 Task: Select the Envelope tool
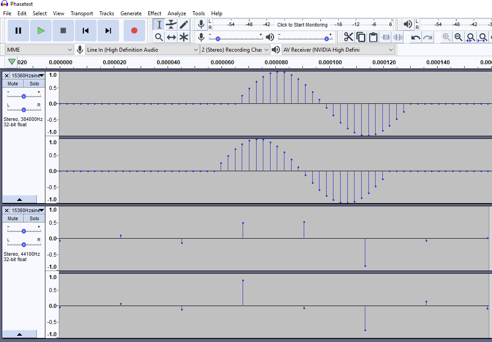(171, 25)
